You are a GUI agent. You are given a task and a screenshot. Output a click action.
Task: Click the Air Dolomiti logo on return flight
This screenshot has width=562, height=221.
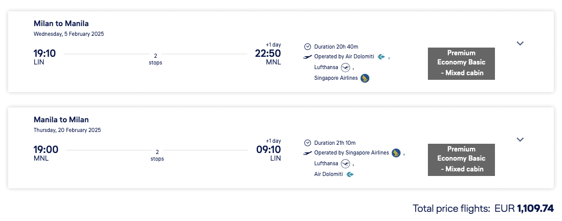point(350,174)
